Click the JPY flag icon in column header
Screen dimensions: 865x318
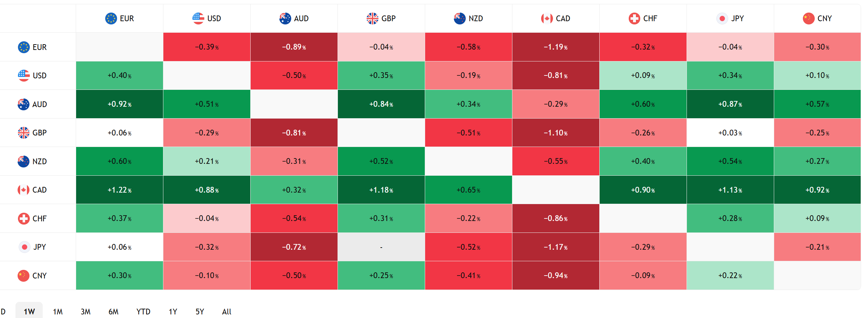click(x=722, y=18)
